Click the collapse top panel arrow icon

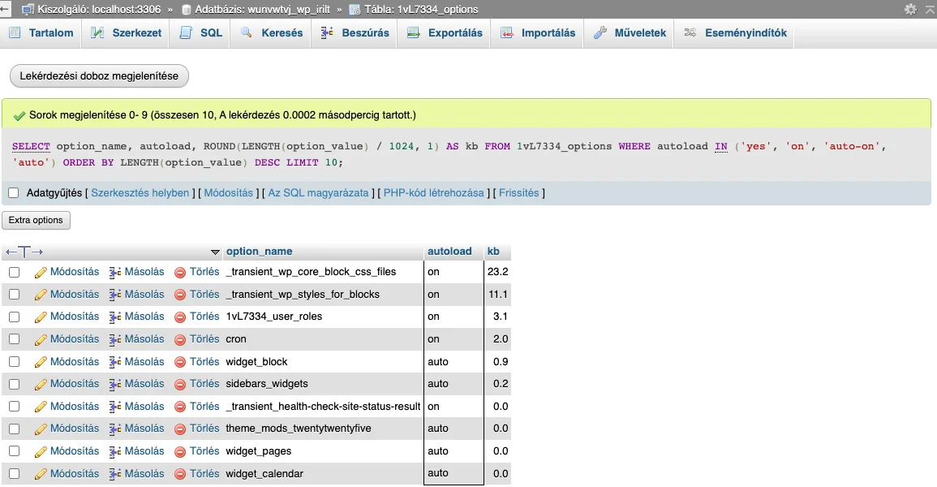(930, 9)
